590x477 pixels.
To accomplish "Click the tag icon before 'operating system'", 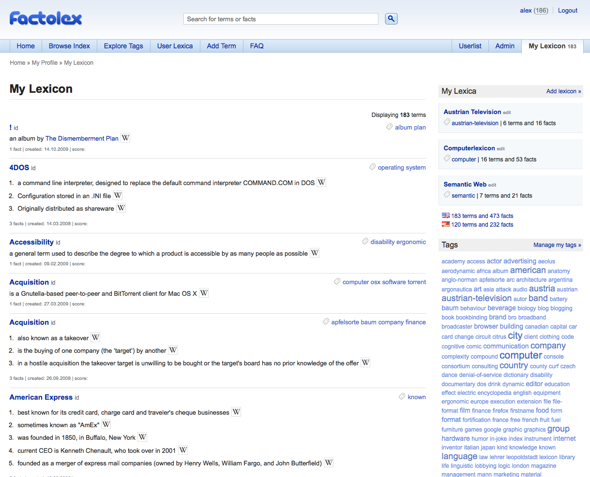I will click(372, 167).
